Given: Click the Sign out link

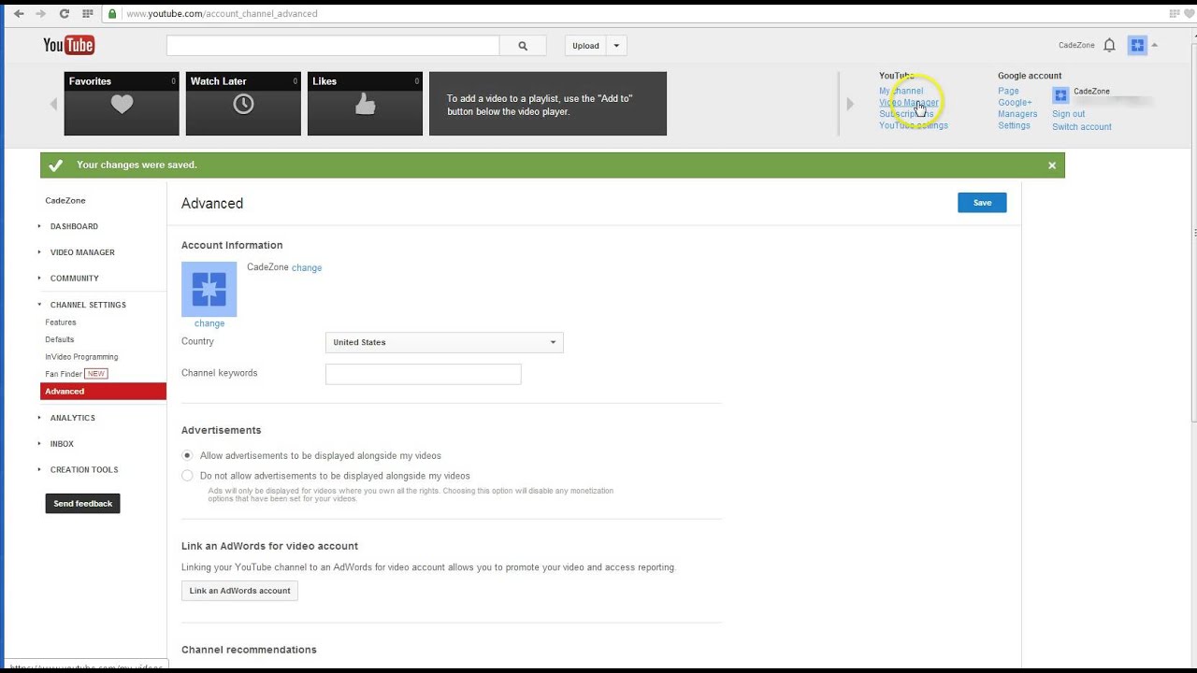Looking at the screenshot, I should (x=1069, y=114).
